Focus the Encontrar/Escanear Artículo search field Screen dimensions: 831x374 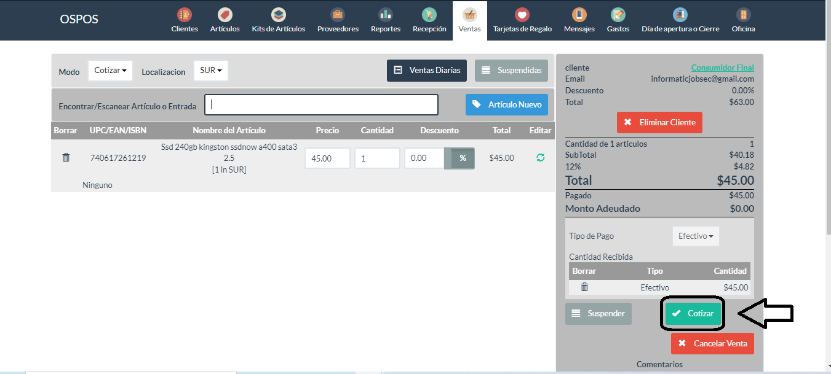(321, 104)
